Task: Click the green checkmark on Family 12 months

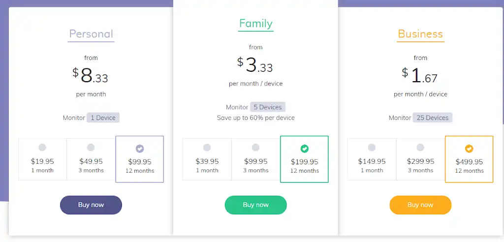Action: point(304,149)
